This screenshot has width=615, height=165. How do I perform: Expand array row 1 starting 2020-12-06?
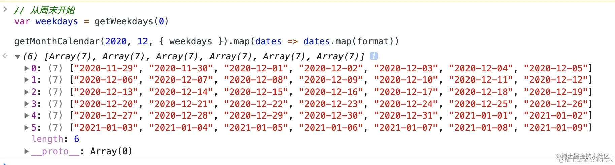point(26,80)
